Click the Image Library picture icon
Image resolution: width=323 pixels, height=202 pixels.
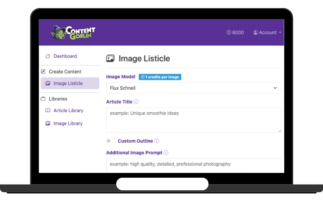(48, 124)
